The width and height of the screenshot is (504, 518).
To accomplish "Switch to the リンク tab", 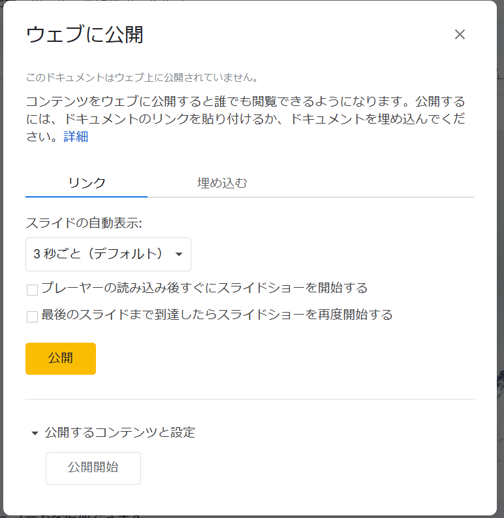I will [x=86, y=182].
